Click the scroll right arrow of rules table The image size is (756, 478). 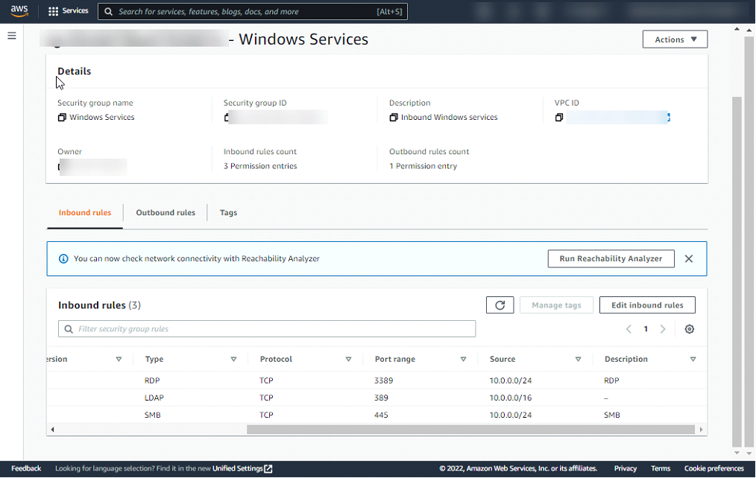701,430
